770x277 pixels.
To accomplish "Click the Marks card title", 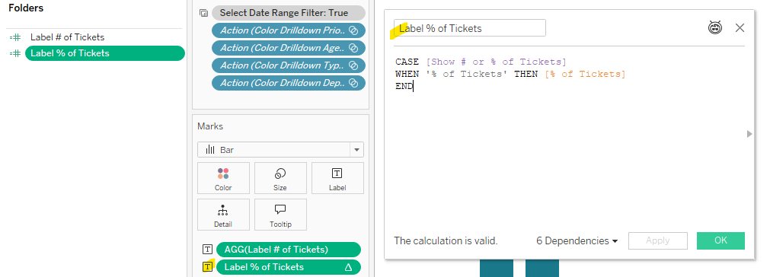I will pyautogui.click(x=210, y=126).
